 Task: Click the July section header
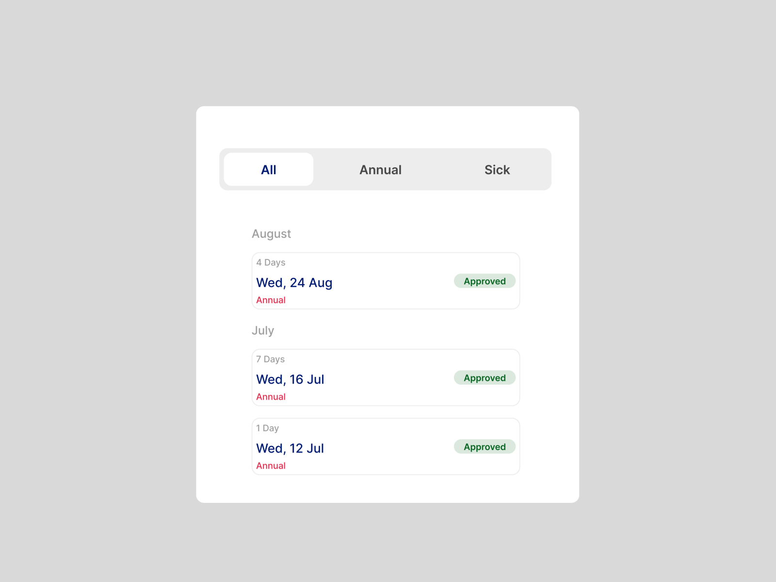point(263,330)
